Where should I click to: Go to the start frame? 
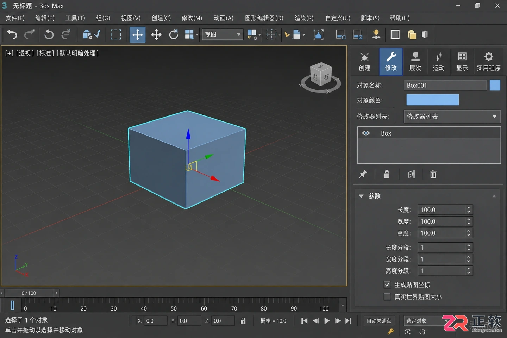(305, 321)
